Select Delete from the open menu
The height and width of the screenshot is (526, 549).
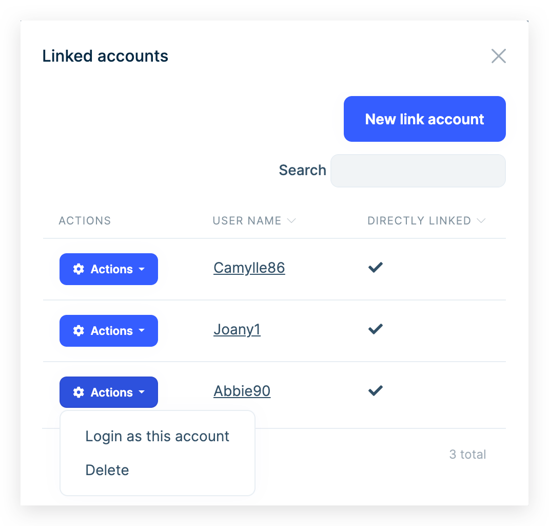(x=107, y=470)
